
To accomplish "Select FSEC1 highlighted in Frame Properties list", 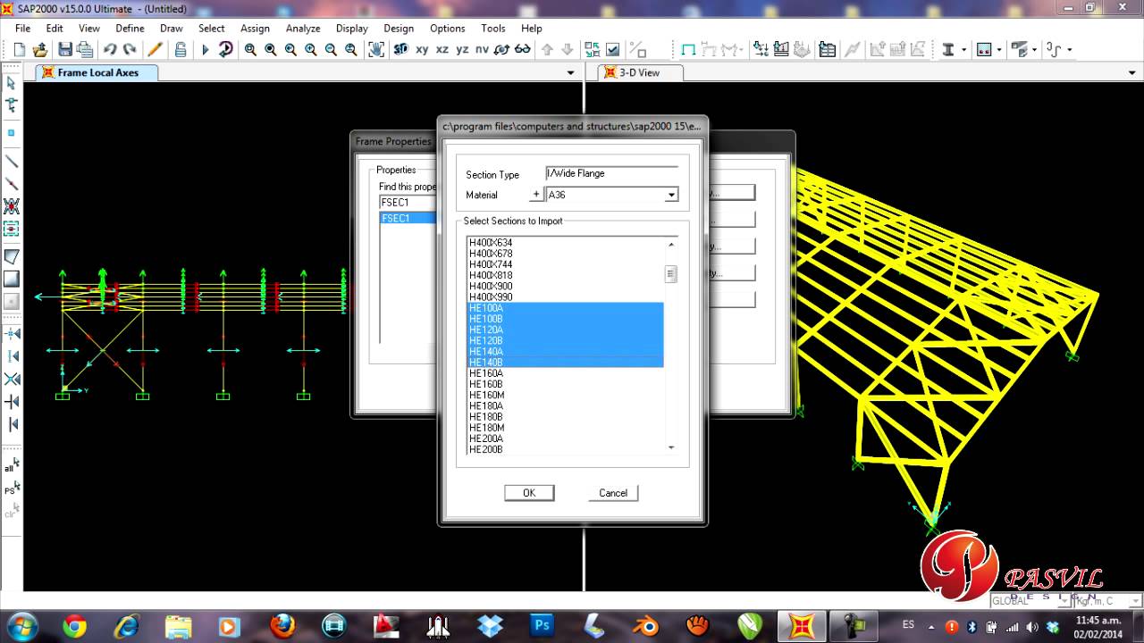I will click(x=408, y=218).
